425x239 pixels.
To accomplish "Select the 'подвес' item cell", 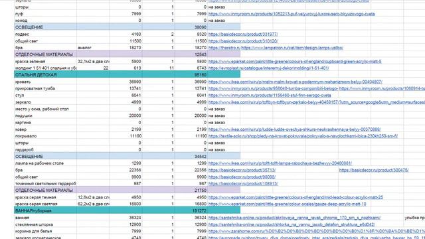I will click(45, 34).
